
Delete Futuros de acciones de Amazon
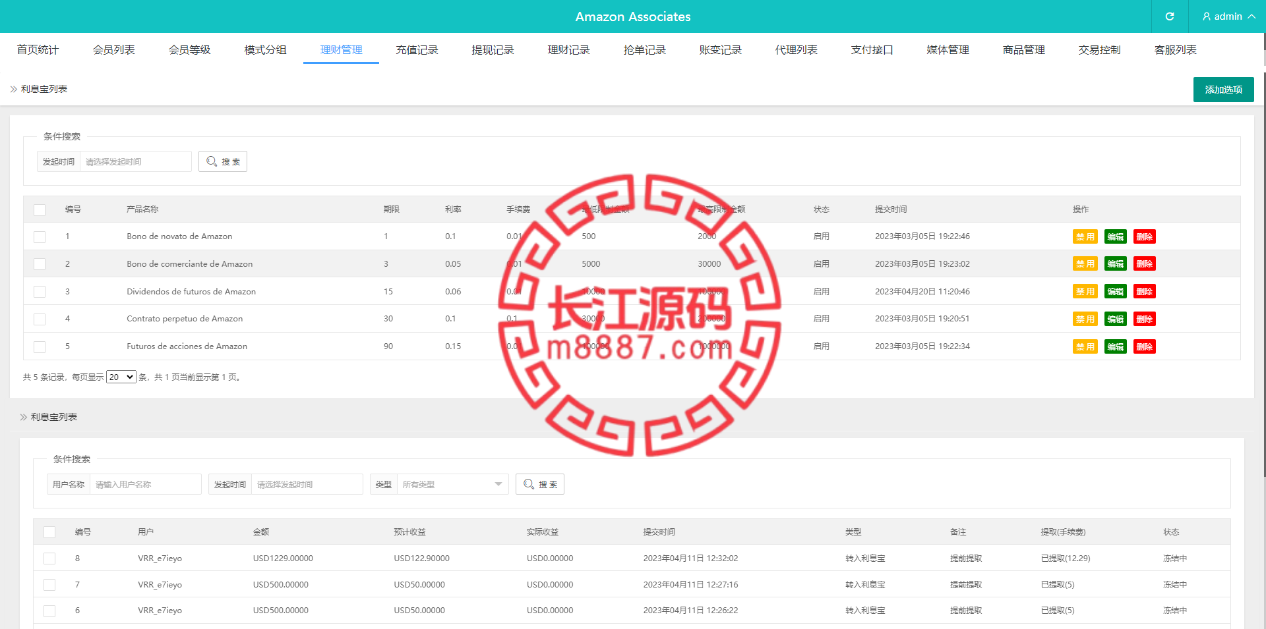1145,347
